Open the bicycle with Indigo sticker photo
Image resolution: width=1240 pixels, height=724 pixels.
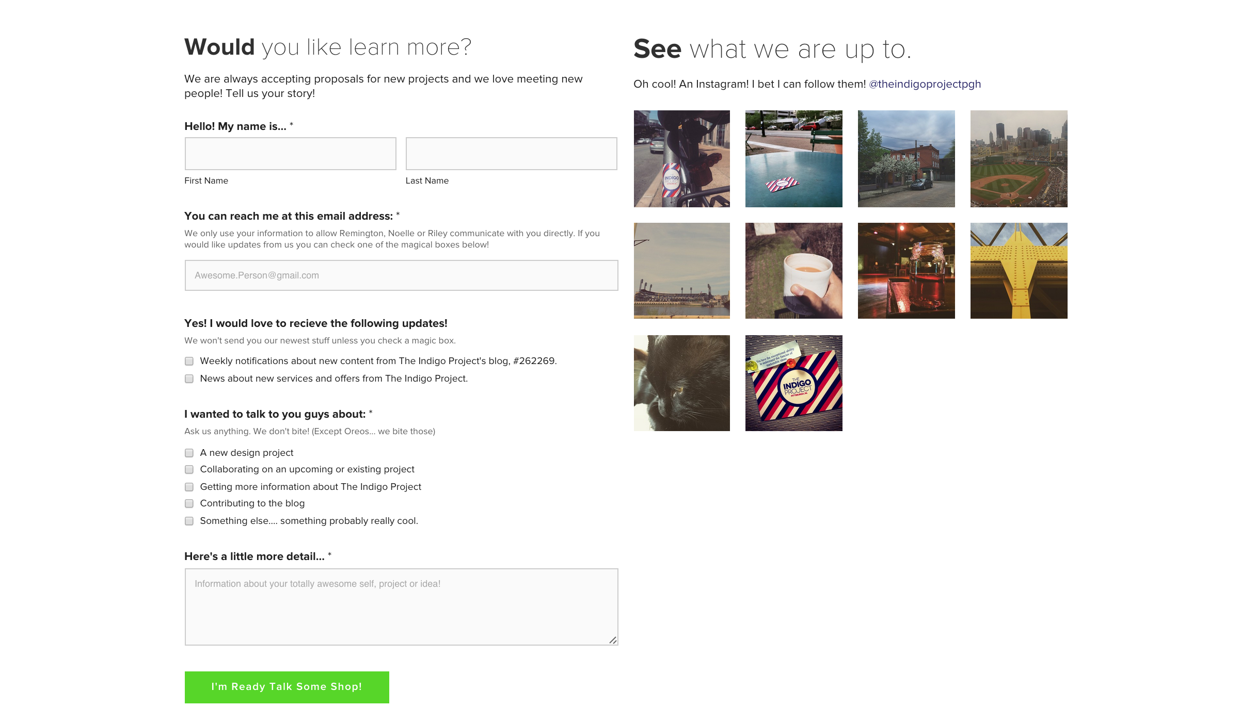click(x=681, y=158)
